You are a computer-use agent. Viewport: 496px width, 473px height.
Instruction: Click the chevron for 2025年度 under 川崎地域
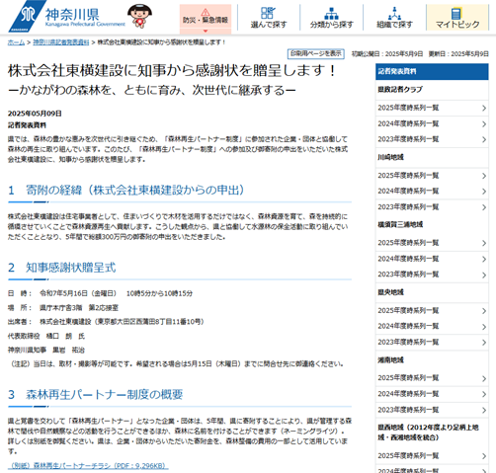point(484,176)
